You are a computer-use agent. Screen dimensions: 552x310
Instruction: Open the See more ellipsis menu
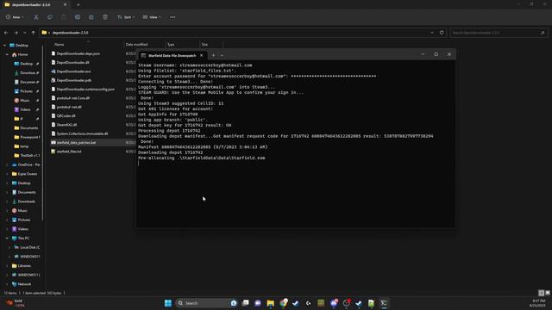point(172,17)
